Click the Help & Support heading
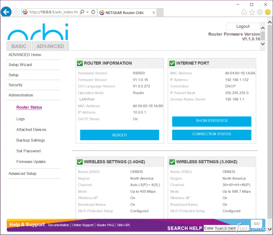 [27, 225]
